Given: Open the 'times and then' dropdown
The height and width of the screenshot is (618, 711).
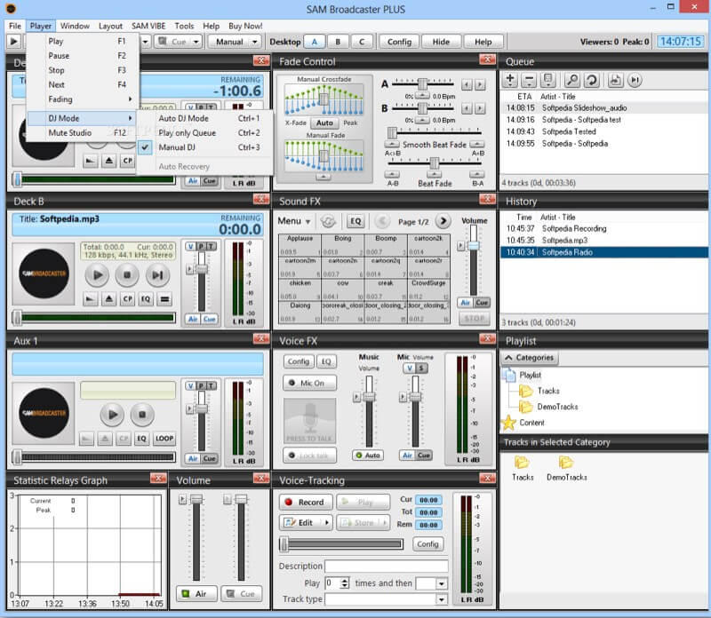Looking at the screenshot, I should click(441, 583).
